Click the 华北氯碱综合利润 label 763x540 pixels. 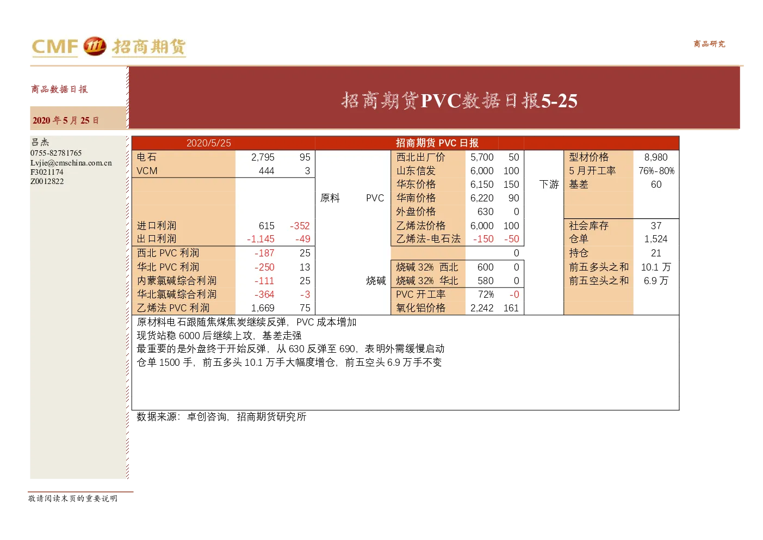pos(177,294)
